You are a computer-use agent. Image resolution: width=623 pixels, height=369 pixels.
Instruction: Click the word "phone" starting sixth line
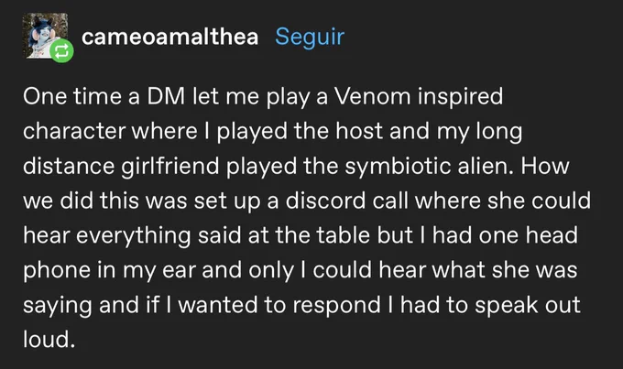(57, 270)
